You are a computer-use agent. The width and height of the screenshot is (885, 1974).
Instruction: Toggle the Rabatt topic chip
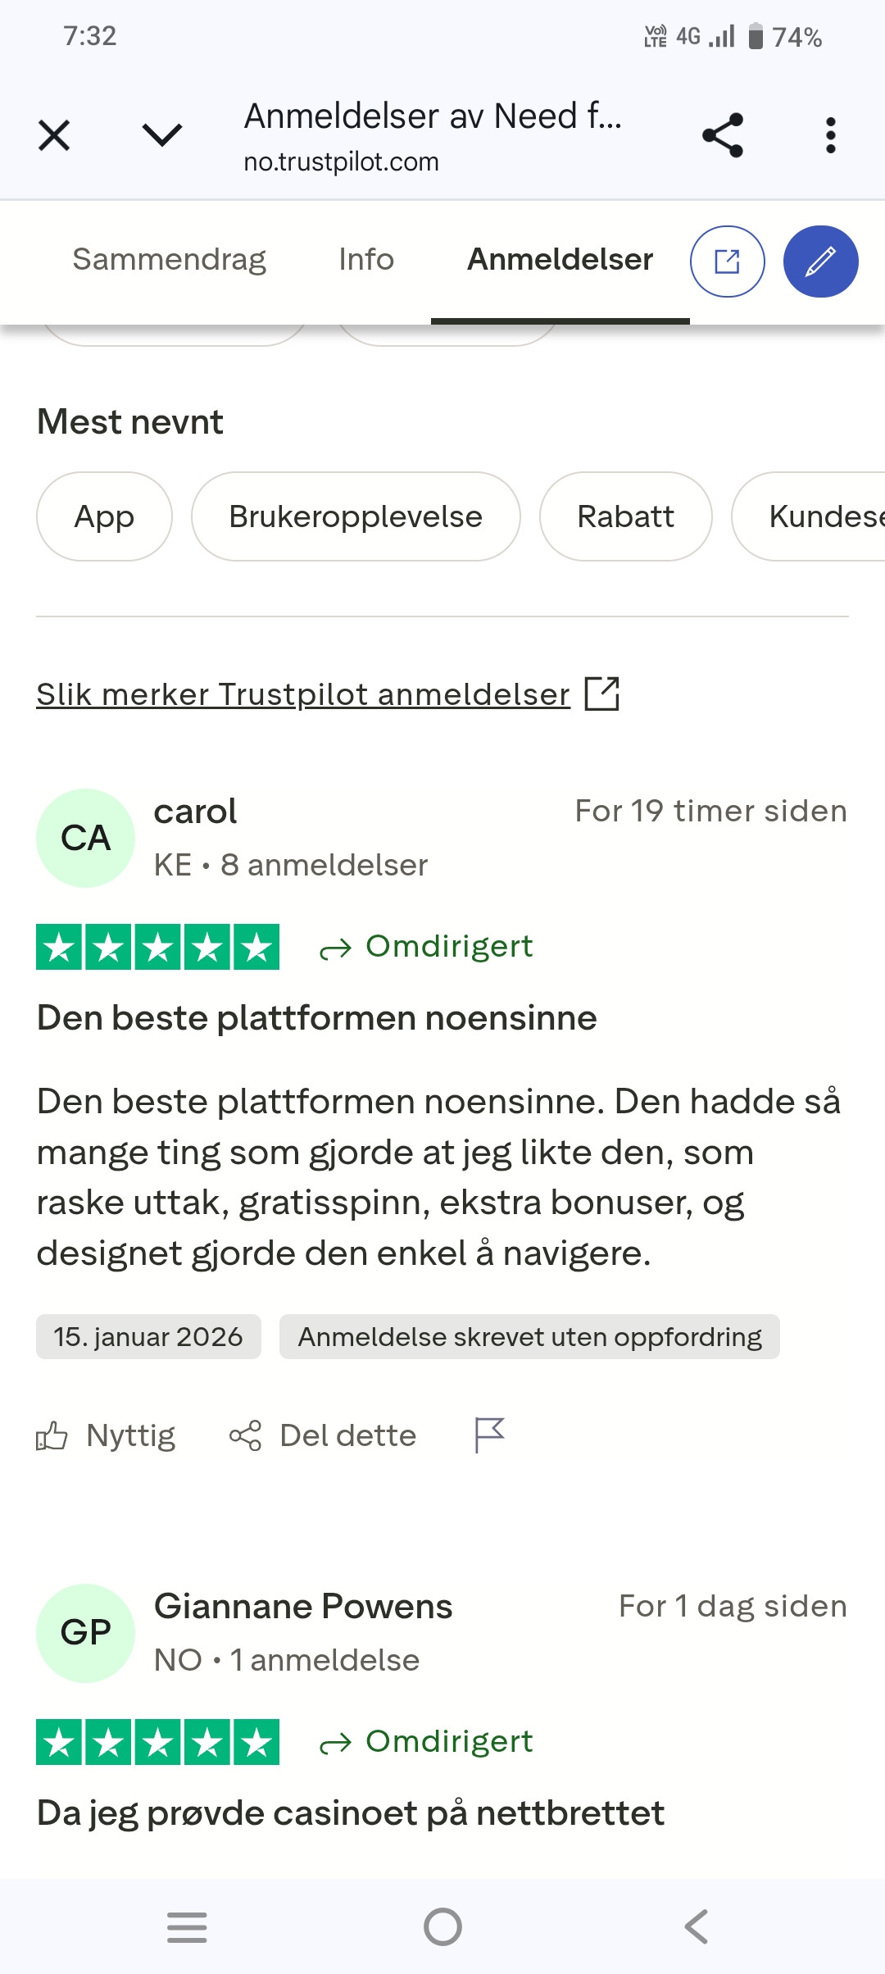(x=625, y=516)
